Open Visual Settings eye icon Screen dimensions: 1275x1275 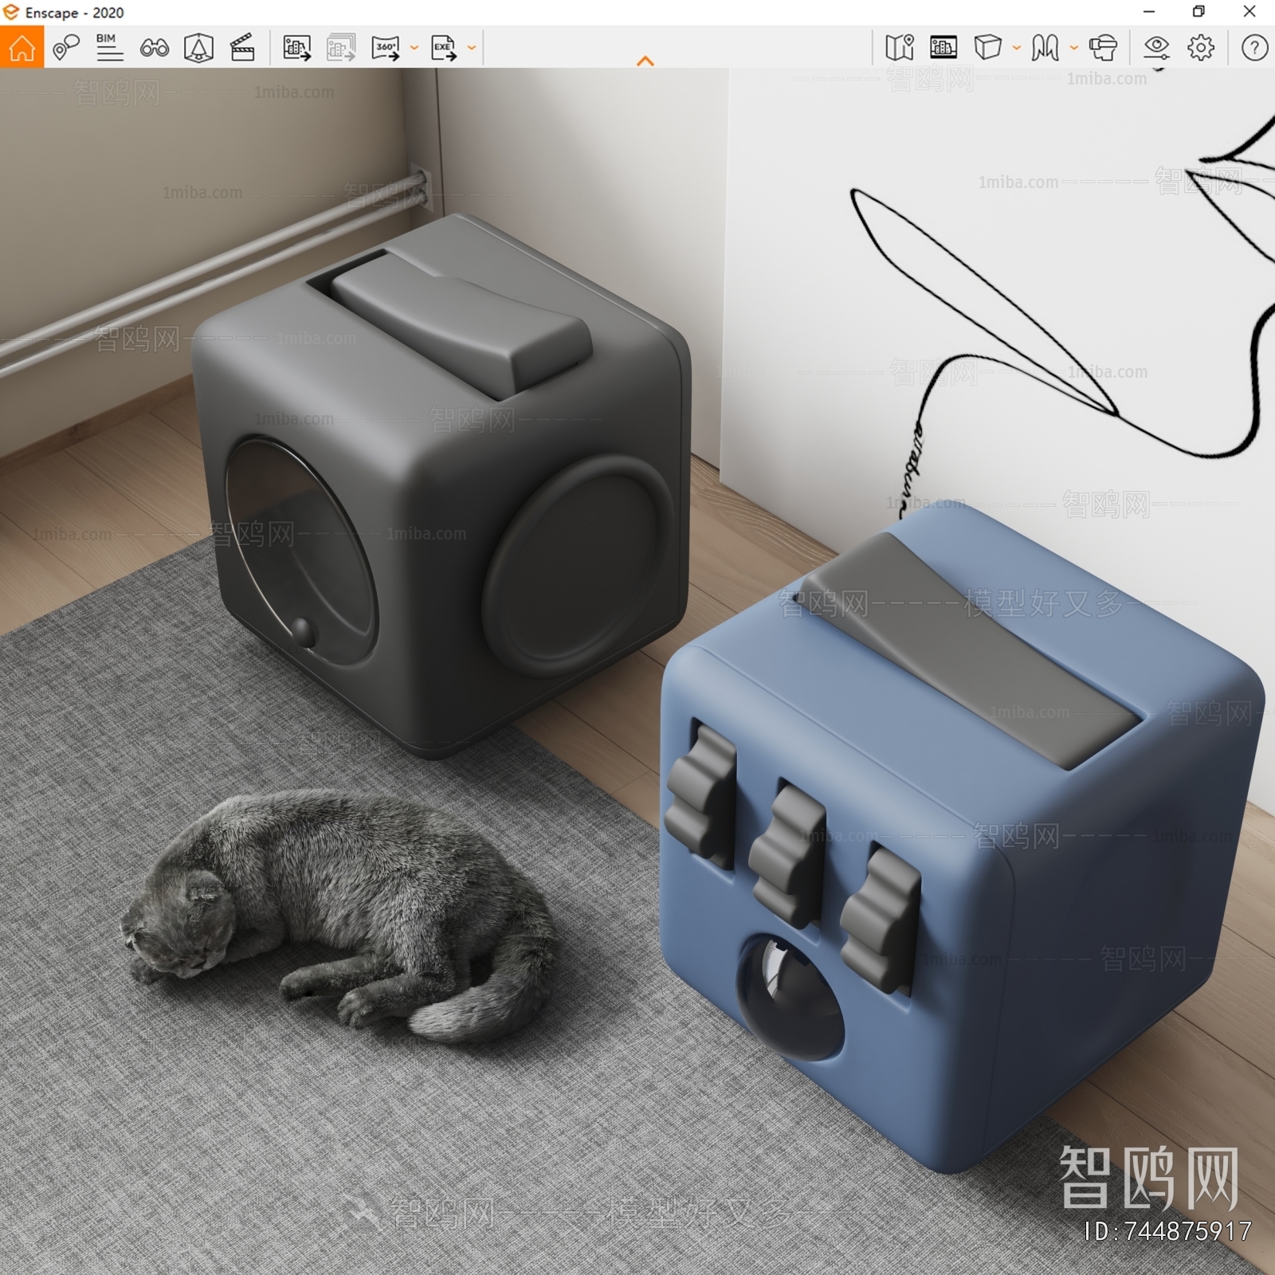(1156, 48)
